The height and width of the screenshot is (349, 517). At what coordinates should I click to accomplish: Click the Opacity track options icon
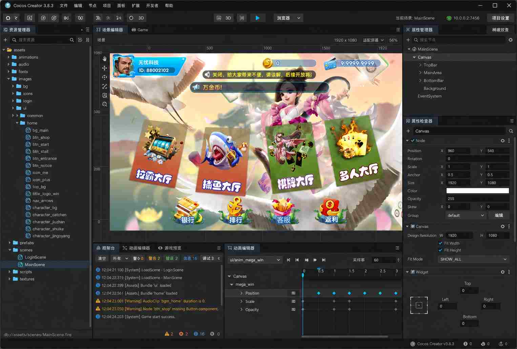coord(293,309)
